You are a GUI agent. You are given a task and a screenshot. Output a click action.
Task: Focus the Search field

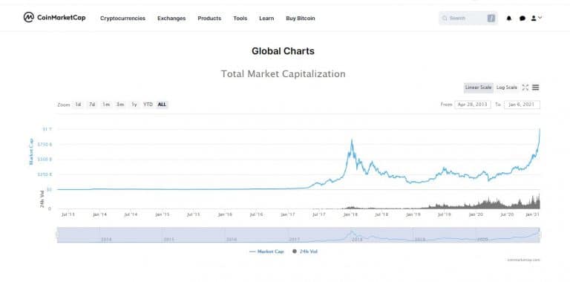[468, 18]
